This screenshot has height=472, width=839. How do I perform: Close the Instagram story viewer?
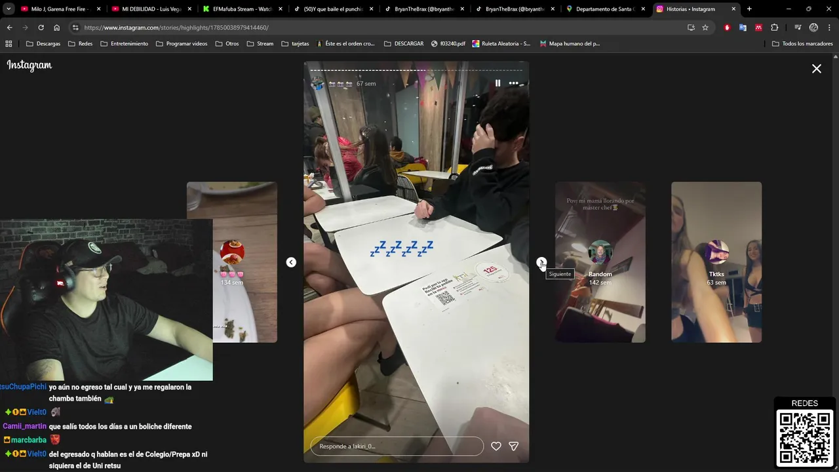pos(817,68)
